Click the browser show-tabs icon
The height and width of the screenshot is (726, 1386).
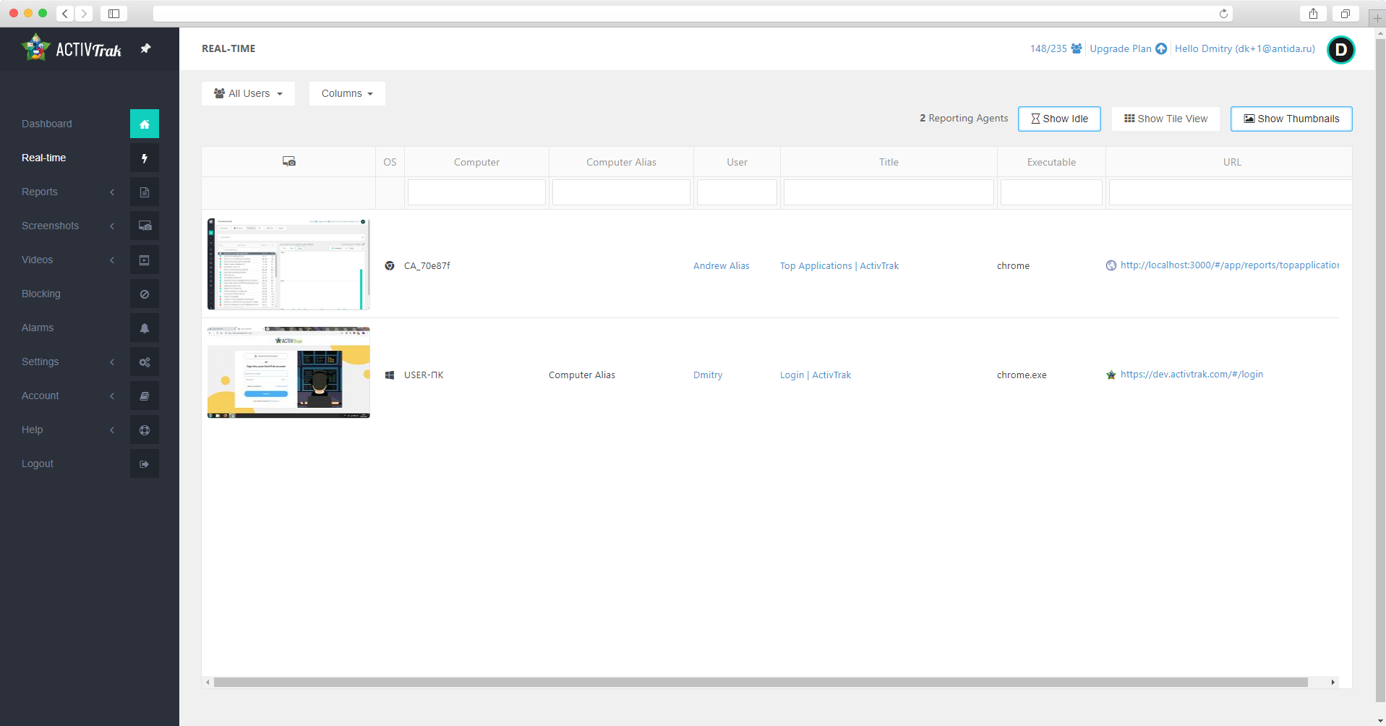pyautogui.click(x=1346, y=14)
